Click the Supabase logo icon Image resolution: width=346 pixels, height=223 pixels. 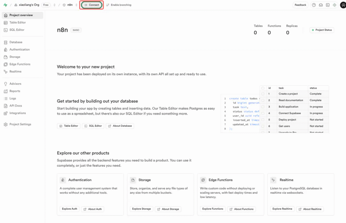point(5,5)
